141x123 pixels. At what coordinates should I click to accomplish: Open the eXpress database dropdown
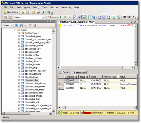43,17
